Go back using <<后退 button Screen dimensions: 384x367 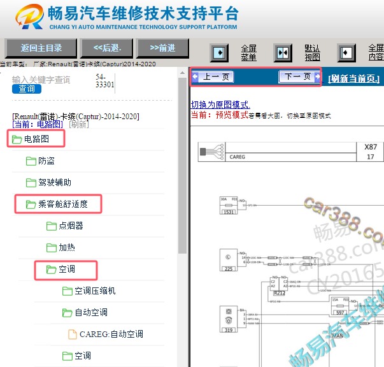point(107,48)
